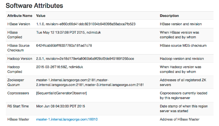The height and width of the screenshot is (126, 219).
Task: Click the 'HBase source MD5 checksum' description
Action: pyautogui.click(x=183, y=46)
